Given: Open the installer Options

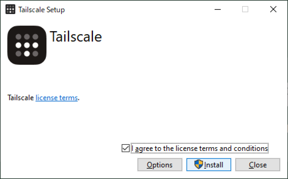Looking at the screenshot, I should tap(159, 165).
